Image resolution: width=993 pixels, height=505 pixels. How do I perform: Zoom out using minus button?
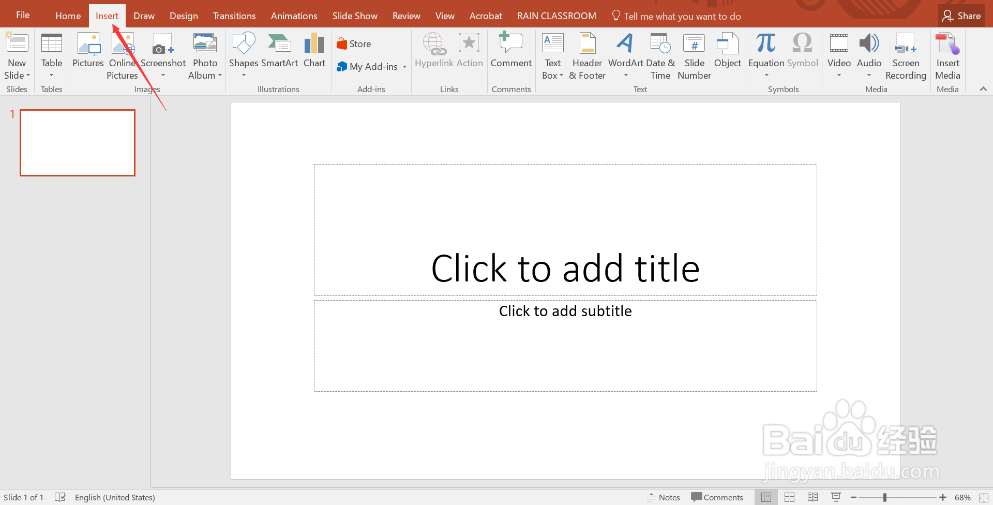[853, 497]
